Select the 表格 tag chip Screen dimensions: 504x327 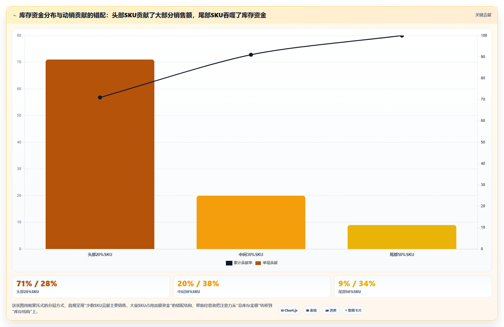[x=311, y=310]
